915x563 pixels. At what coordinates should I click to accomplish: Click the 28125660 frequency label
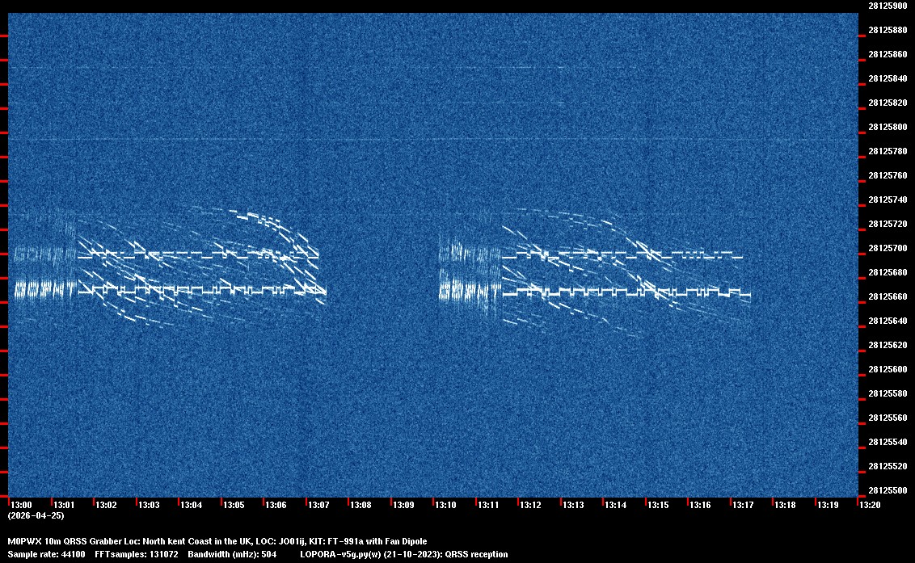coord(887,296)
